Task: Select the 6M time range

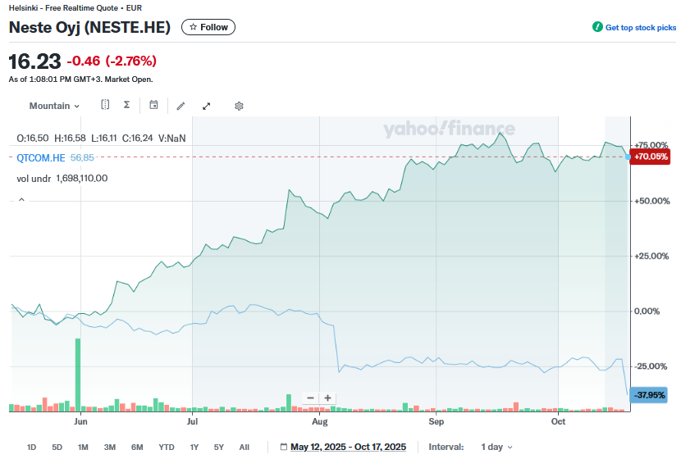Action: [x=137, y=448]
